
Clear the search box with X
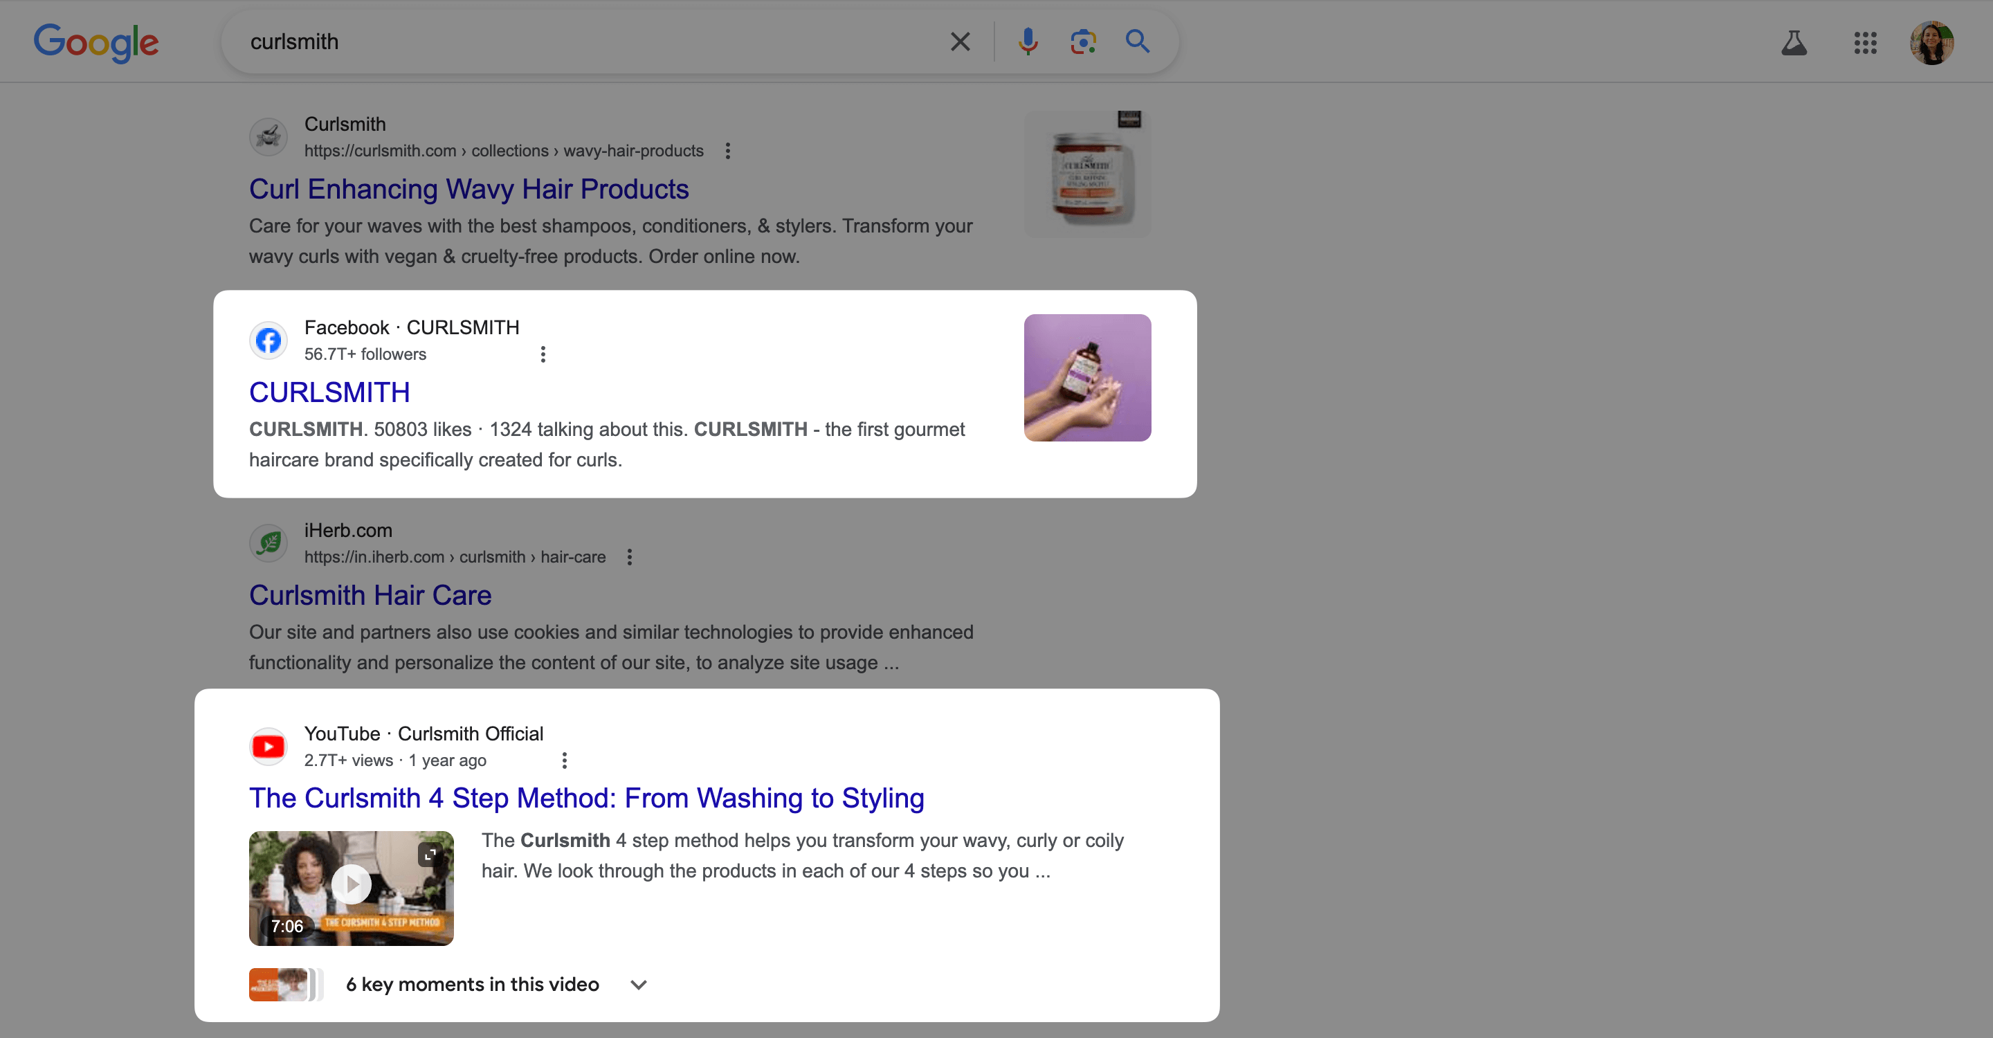point(959,42)
